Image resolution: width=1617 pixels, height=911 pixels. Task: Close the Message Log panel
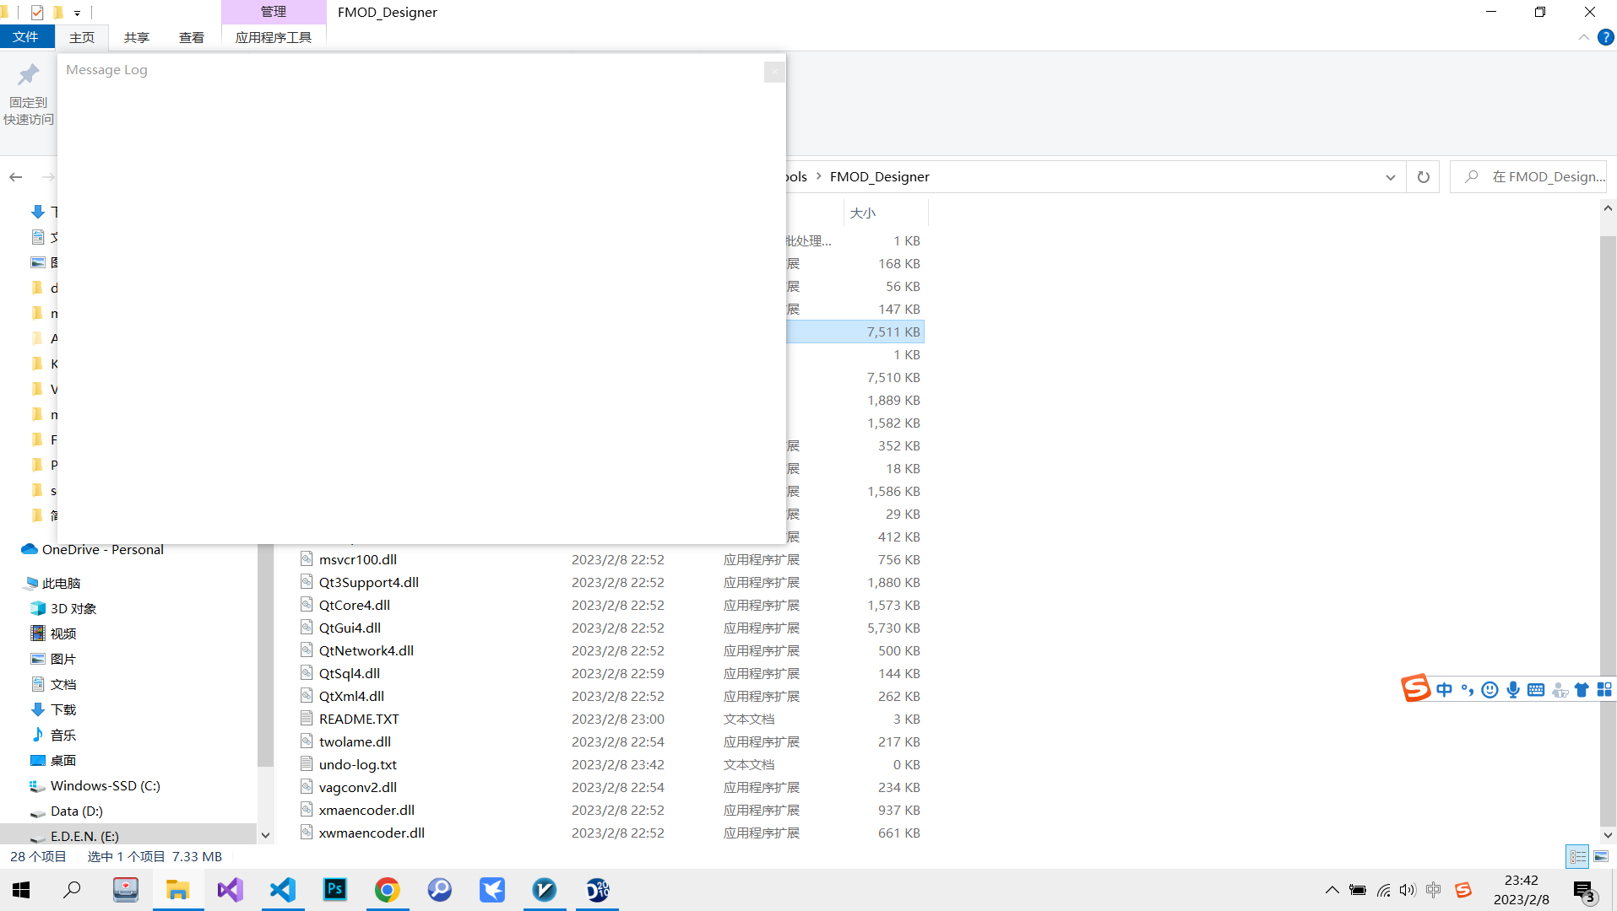click(774, 73)
